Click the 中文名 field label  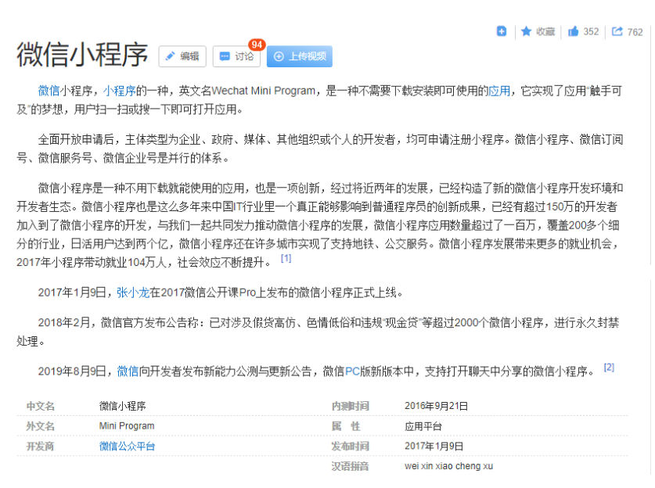click(x=40, y=406)
